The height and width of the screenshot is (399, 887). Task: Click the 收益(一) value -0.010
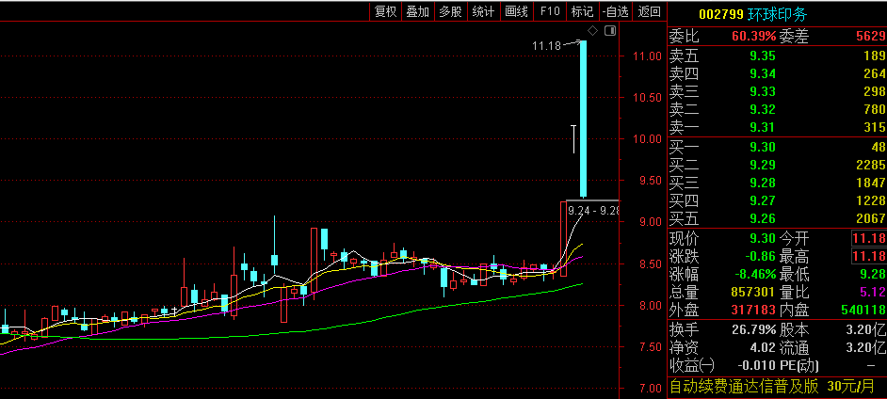757,366
